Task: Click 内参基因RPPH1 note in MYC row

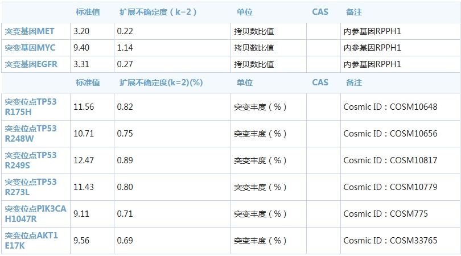Action: coord(372,48)
